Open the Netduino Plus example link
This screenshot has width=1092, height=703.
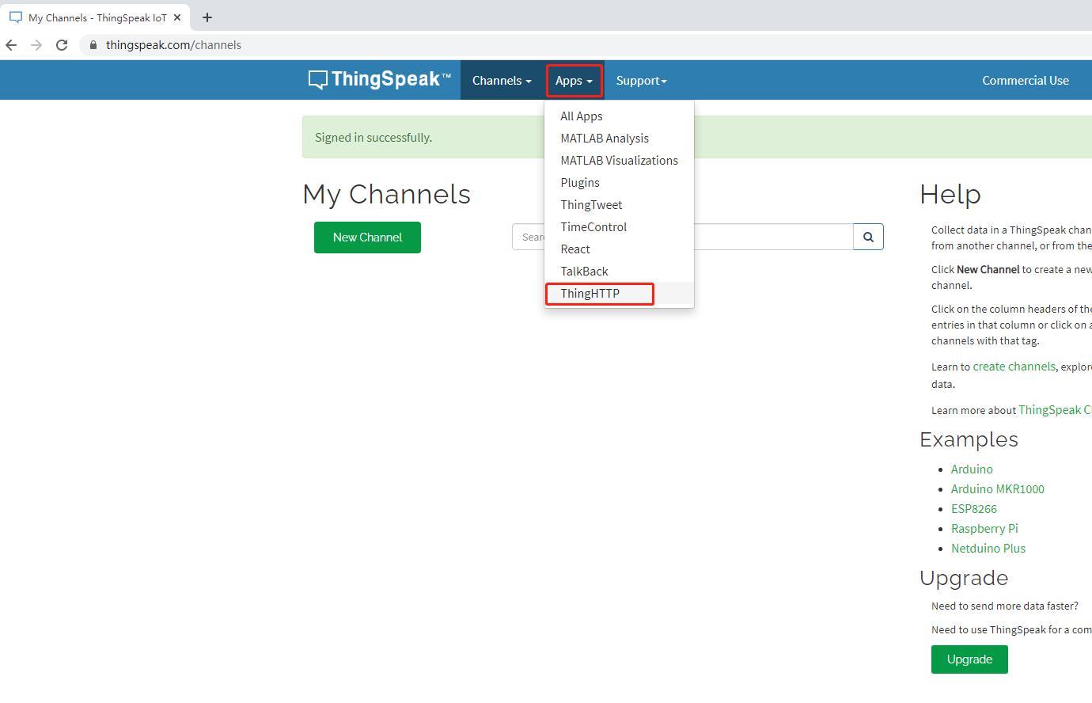tap(988, 548)
